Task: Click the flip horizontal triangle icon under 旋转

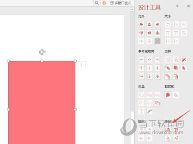Action: [x=168, y=138]
